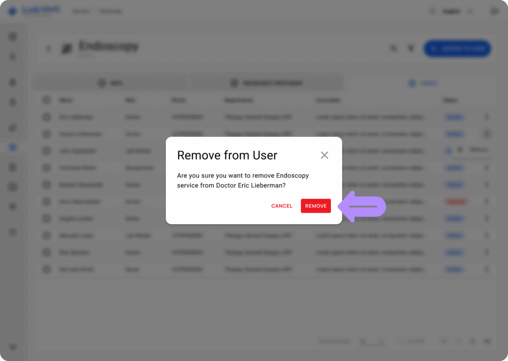Open the Endoscopy service search icon
Screen dimensions: 508x361
[393, 48]
